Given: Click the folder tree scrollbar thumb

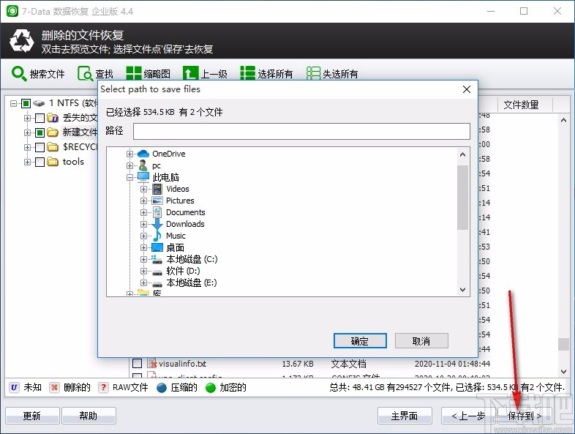Looking at the screenshot, I should coord(463,198).
